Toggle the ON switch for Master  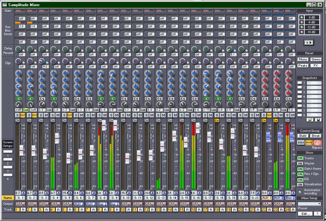click(x=300, y=163)
